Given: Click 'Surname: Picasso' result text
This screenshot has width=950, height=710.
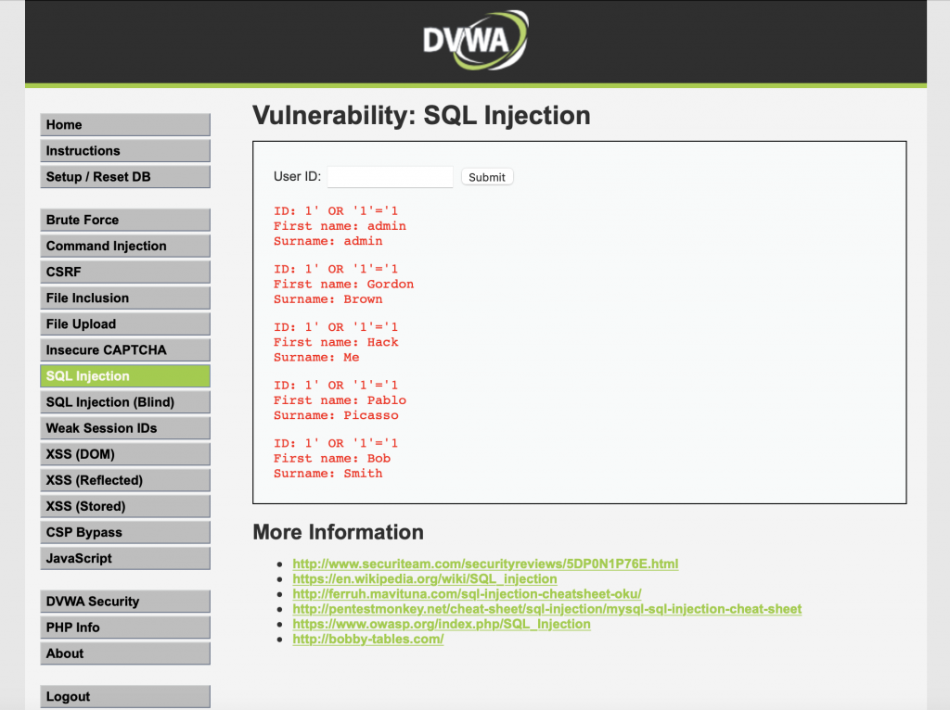Looking at the screenshot, I should (336, 415).
